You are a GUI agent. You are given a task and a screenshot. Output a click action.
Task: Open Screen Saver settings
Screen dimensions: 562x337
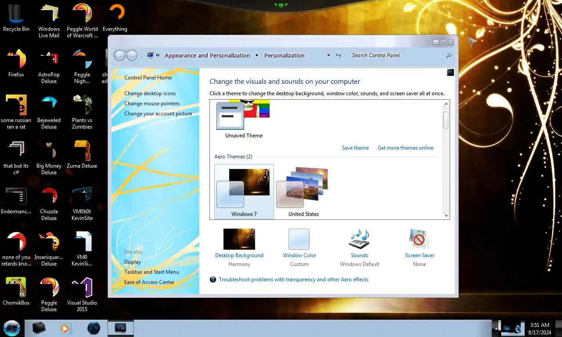[419, 247]
